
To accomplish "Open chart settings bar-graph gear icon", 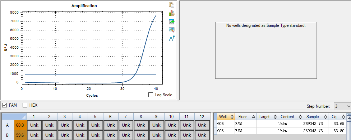I will pyautogui.click(x=172, y=13).
